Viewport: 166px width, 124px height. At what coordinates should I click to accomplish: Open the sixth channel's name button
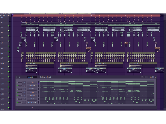pos(32,99)
